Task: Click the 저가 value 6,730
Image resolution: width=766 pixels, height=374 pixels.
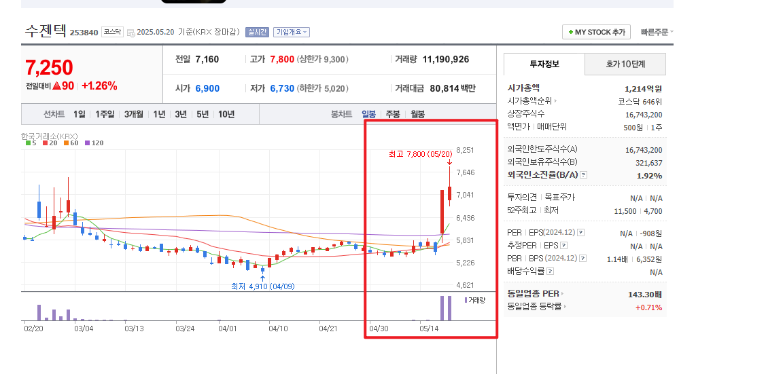Action: pos(282,89)
